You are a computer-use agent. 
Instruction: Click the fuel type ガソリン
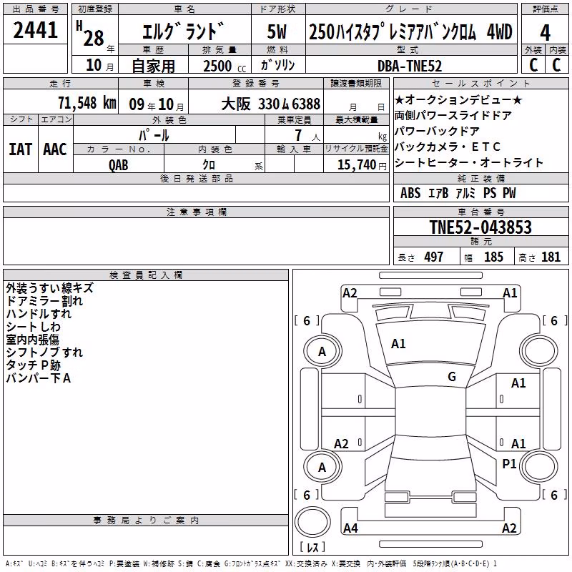click(277, 65)
